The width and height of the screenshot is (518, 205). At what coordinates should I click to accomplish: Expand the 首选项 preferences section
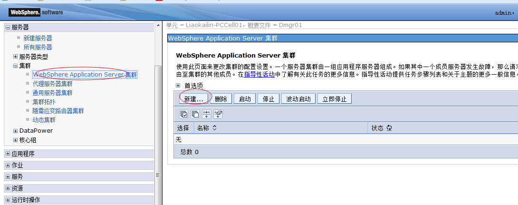(178, 85)
